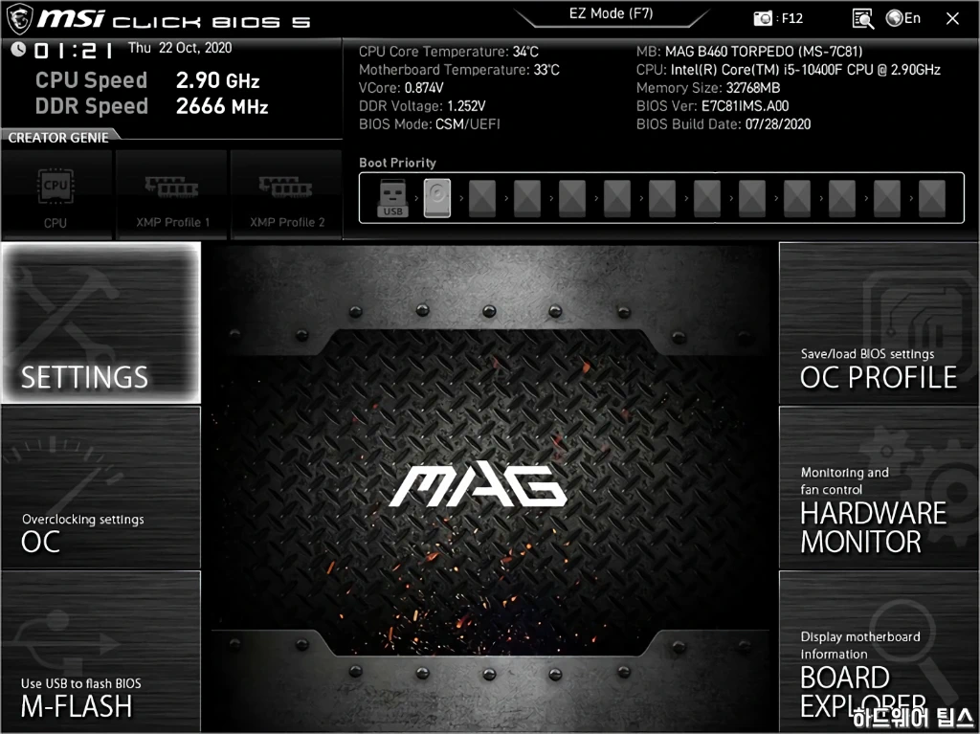
Task: Click the CPU Speed 2.90 GHz value
Action: pyautogui.click(x=217, y=80)
